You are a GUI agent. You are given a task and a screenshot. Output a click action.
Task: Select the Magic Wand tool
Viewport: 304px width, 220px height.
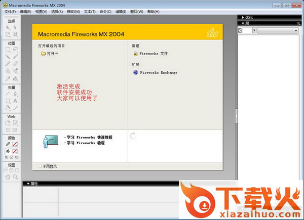(x=8, y=57)
